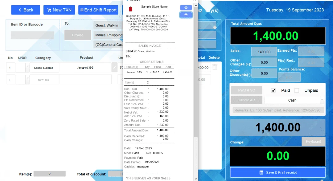Click the 1,400.00 amount tendered field
The height and width of the screenshot is (181, 333).
pyautogui.click(x=278, y=127)
